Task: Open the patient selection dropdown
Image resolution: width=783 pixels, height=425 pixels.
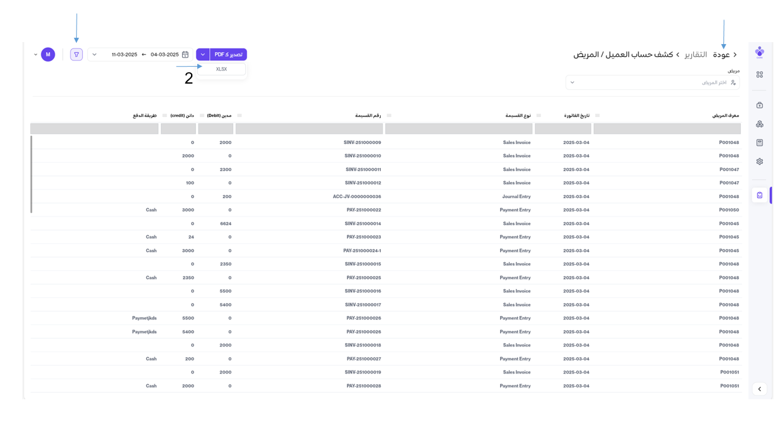Action: [652, 82]
